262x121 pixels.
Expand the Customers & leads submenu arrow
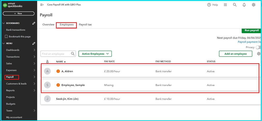pyautogui.click(x=34, y=84)
